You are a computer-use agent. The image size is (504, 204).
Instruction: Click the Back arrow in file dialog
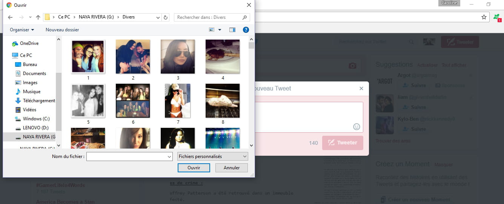coord(10,17)
